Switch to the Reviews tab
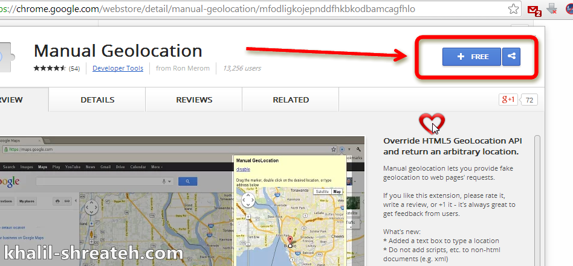Image resolution: width=573 pixels, height=266 pixels. (x=194, y=100)
